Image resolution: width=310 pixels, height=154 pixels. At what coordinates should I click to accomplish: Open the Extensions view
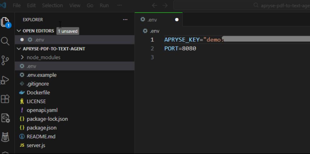click(5, 99)
